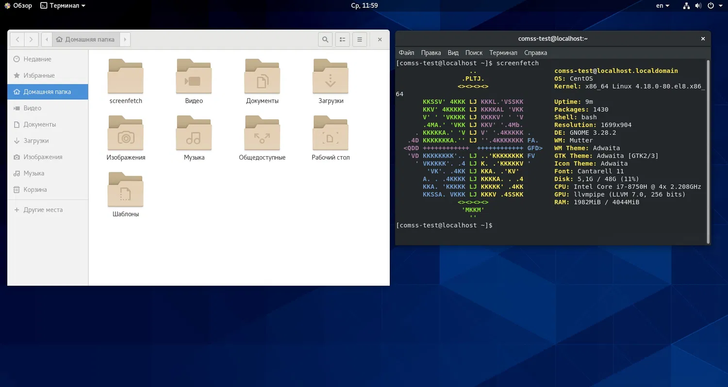Click the terminal vertical scrollbar
Screen dimensions: 728x387
click(708, 150)
